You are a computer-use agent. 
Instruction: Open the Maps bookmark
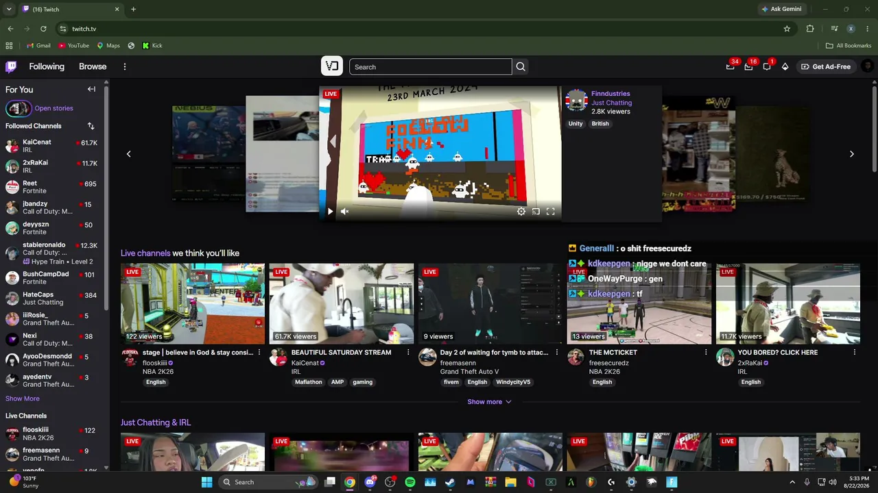(108, 46)
